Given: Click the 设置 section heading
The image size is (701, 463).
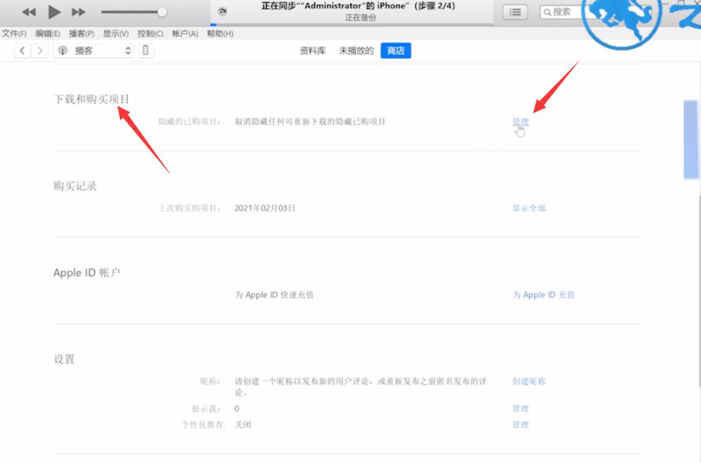Looking at the screenshot, I should [64, 359].
